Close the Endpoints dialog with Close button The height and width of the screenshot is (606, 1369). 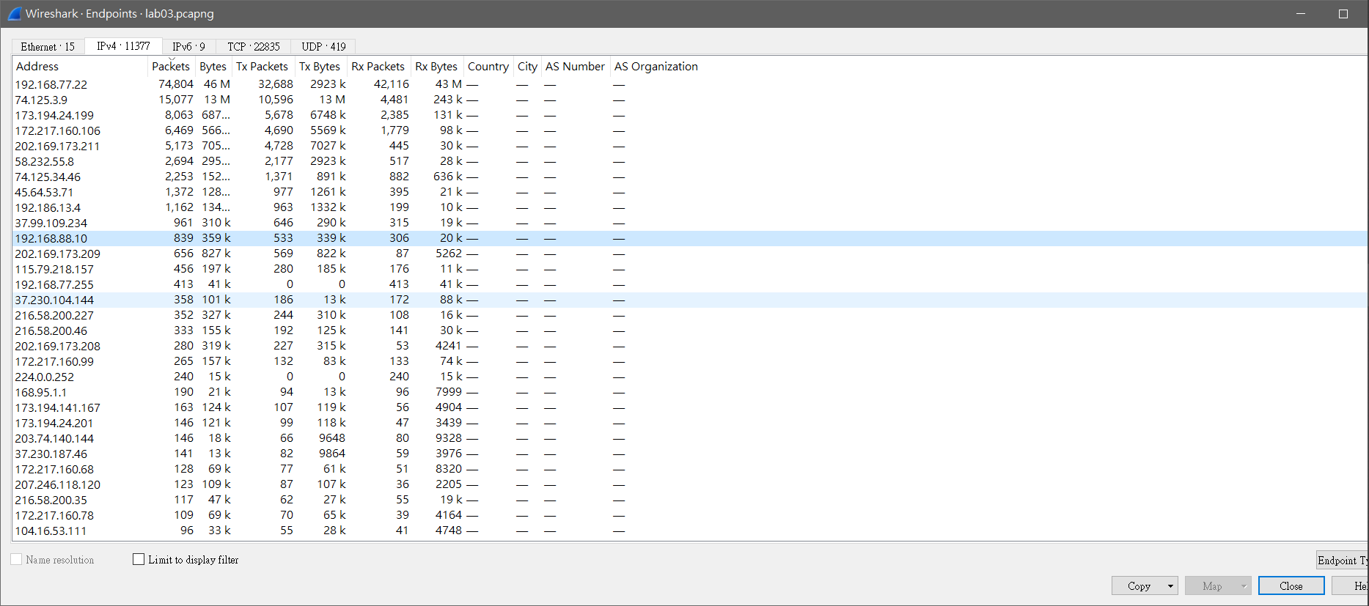1291,585
